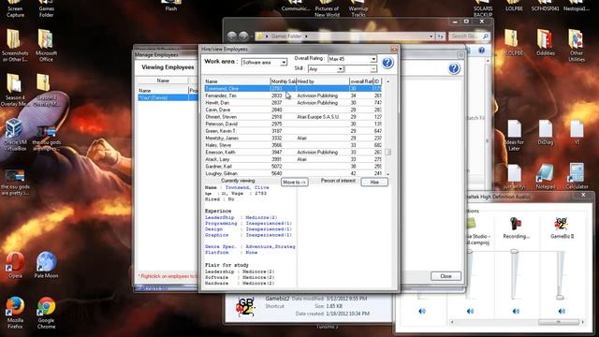
Task: Sort by the ID column header
Action: click(377, 81)
